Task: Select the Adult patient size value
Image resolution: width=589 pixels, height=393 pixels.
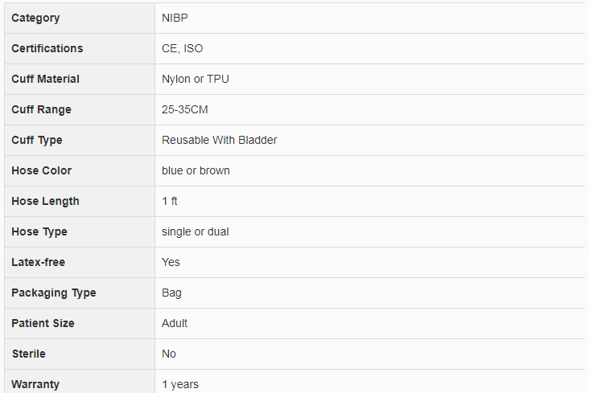Action: (x=175, y=323)
